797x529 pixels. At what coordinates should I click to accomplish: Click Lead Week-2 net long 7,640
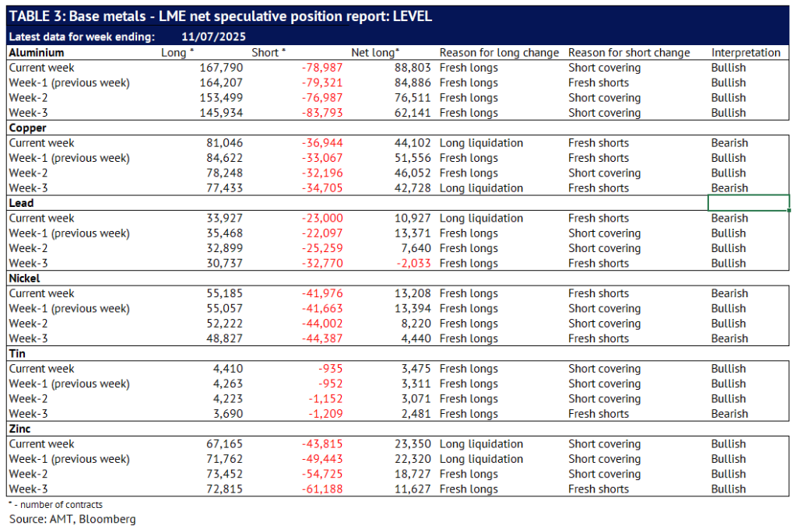416,248
